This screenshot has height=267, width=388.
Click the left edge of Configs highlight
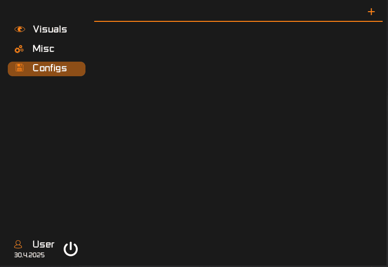pyautogui.click(x=10, y=69)
